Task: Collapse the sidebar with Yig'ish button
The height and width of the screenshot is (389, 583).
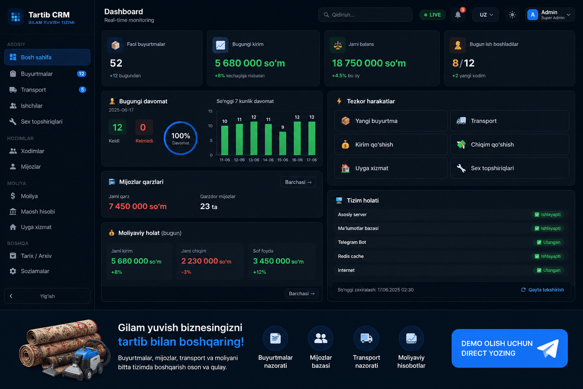Action: (x=47, y=296)
